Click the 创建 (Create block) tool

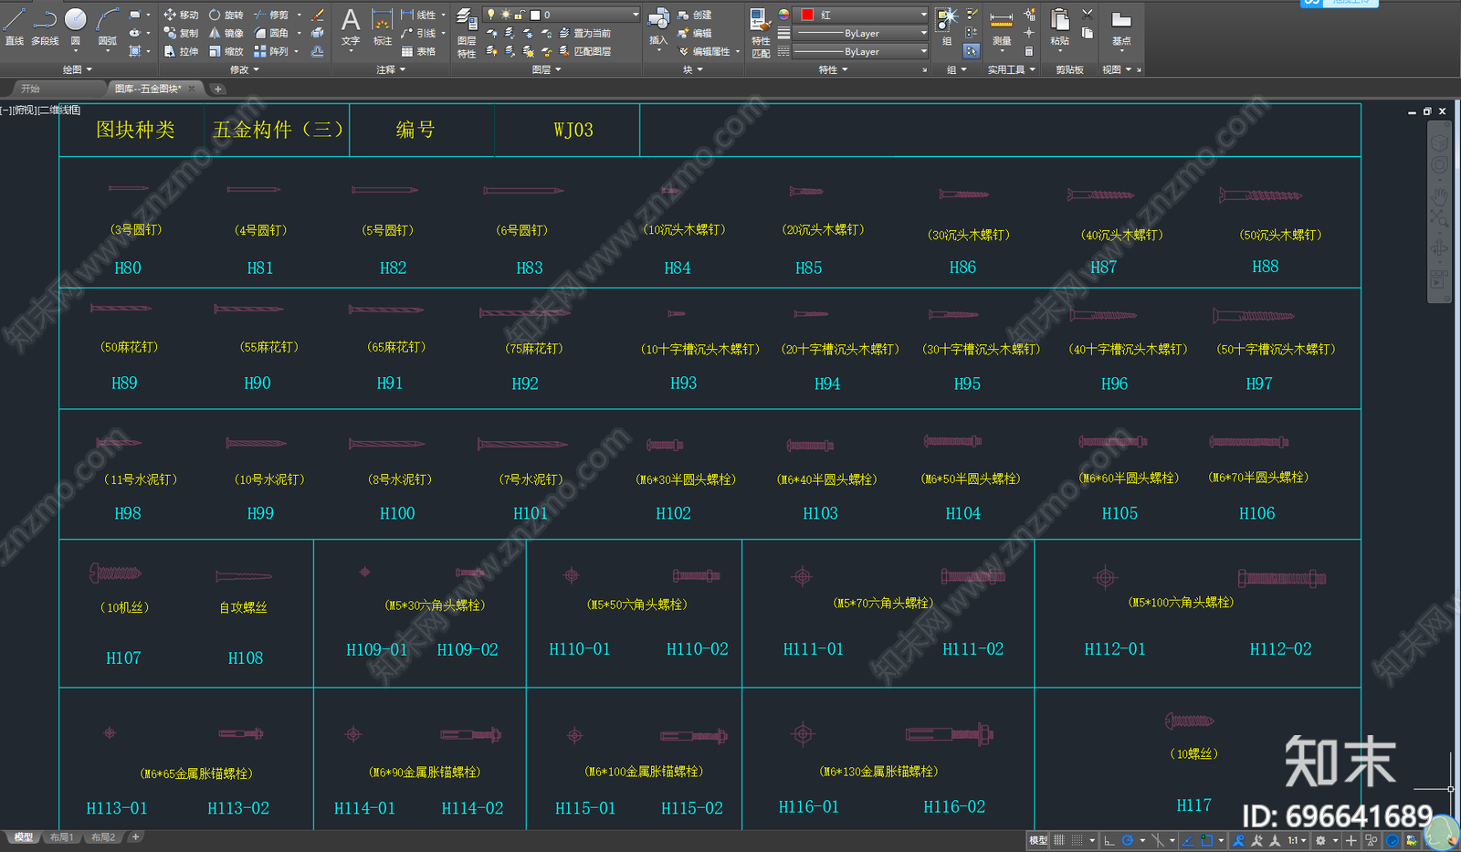[x=695, y=15]
